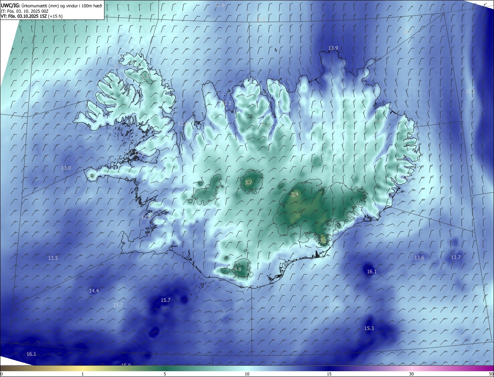
Task: Click the 13.5 value label
Action: [x=53, y=258]
